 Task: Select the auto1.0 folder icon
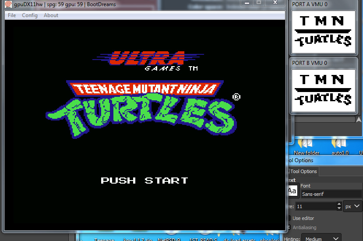coord(340,146)
